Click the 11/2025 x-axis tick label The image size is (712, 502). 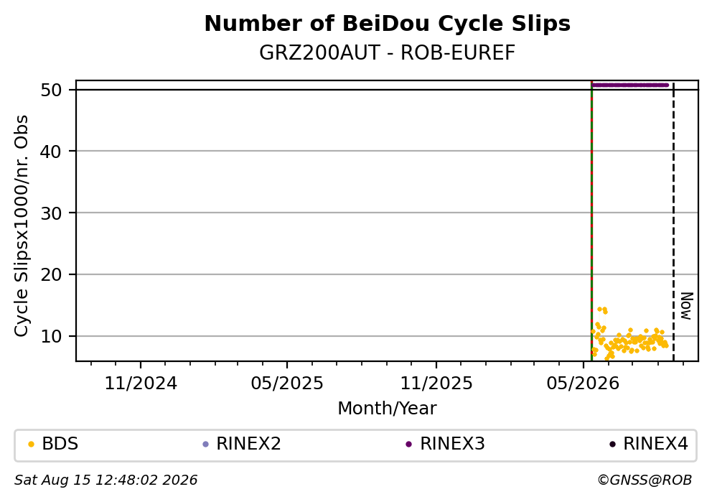[436, 384]
